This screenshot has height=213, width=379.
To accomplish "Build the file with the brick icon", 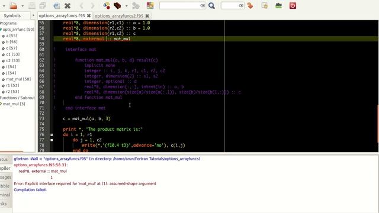I will pos(117,5).
